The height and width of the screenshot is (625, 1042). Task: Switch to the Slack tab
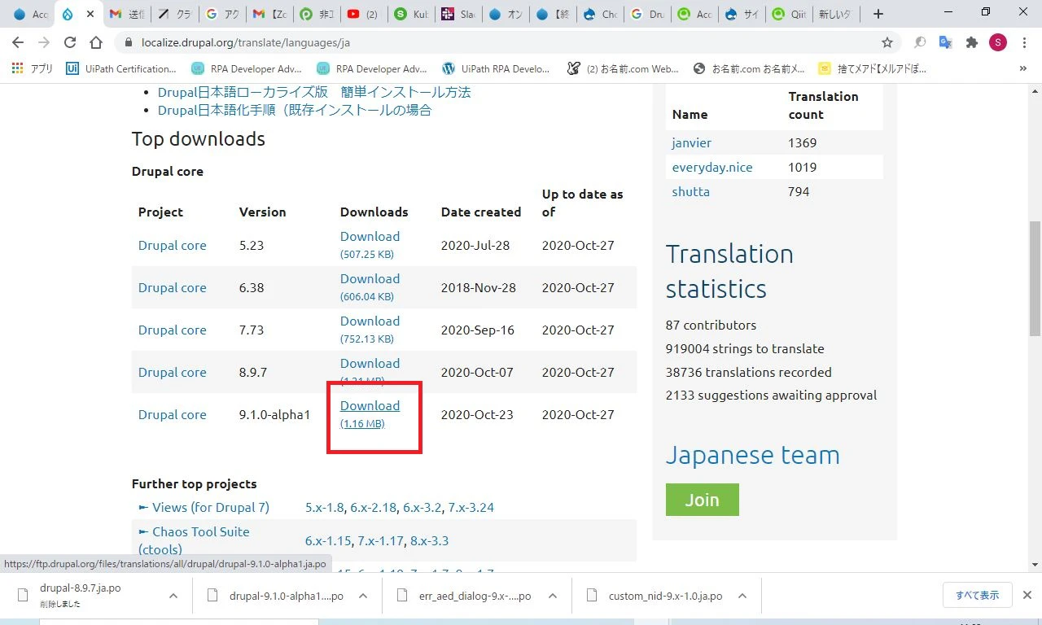458,14
